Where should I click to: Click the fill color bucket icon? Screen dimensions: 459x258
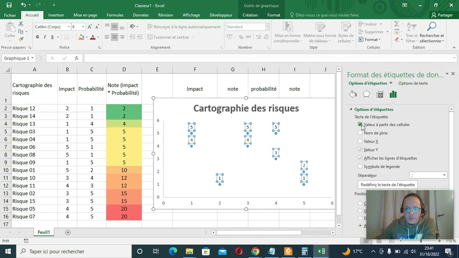pos(81,37)
